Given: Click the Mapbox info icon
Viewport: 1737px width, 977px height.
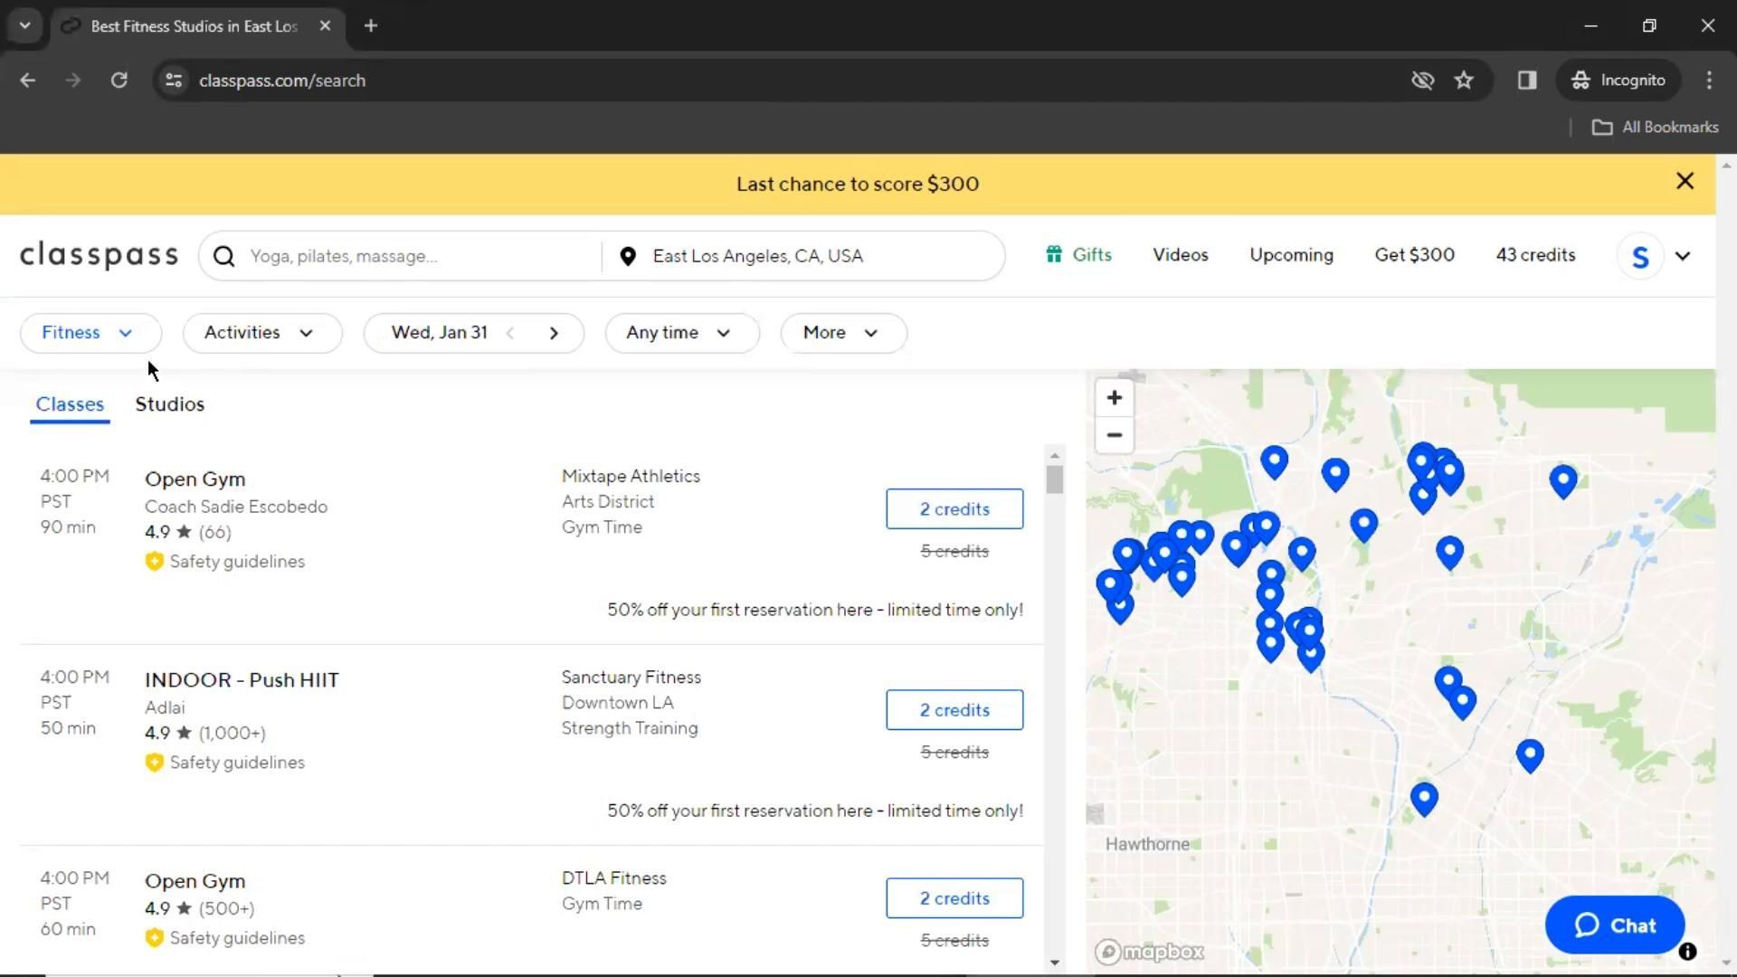Looking at the screenshot, I should 1687,951.
